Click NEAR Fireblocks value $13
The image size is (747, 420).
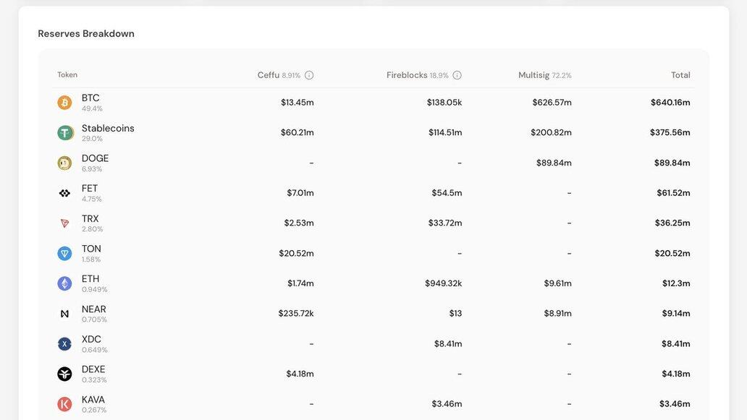tap(455, 314)
